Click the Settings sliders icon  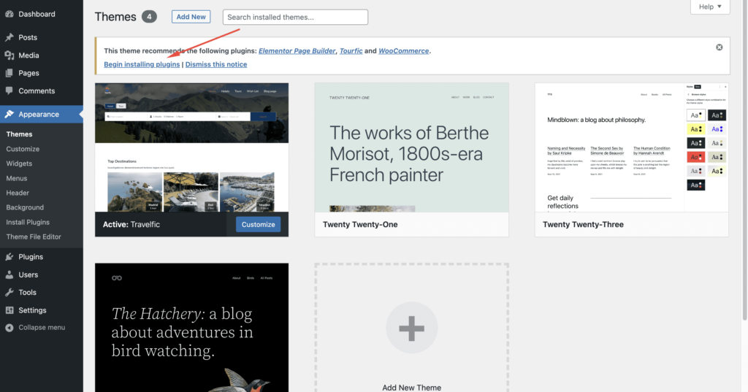(x=9, y=310)
